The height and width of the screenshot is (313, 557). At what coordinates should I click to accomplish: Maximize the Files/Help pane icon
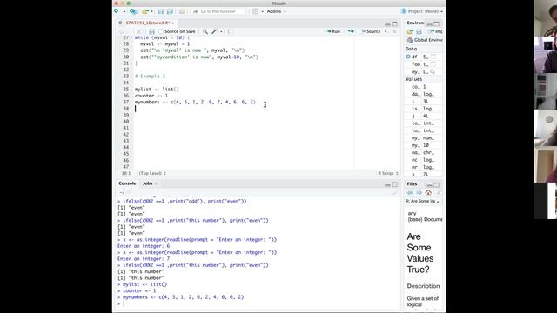pyautogui.click(x=437, y=185)
